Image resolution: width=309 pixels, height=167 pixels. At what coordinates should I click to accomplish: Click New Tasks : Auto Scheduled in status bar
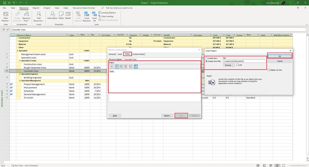click(x=25, y=166)
